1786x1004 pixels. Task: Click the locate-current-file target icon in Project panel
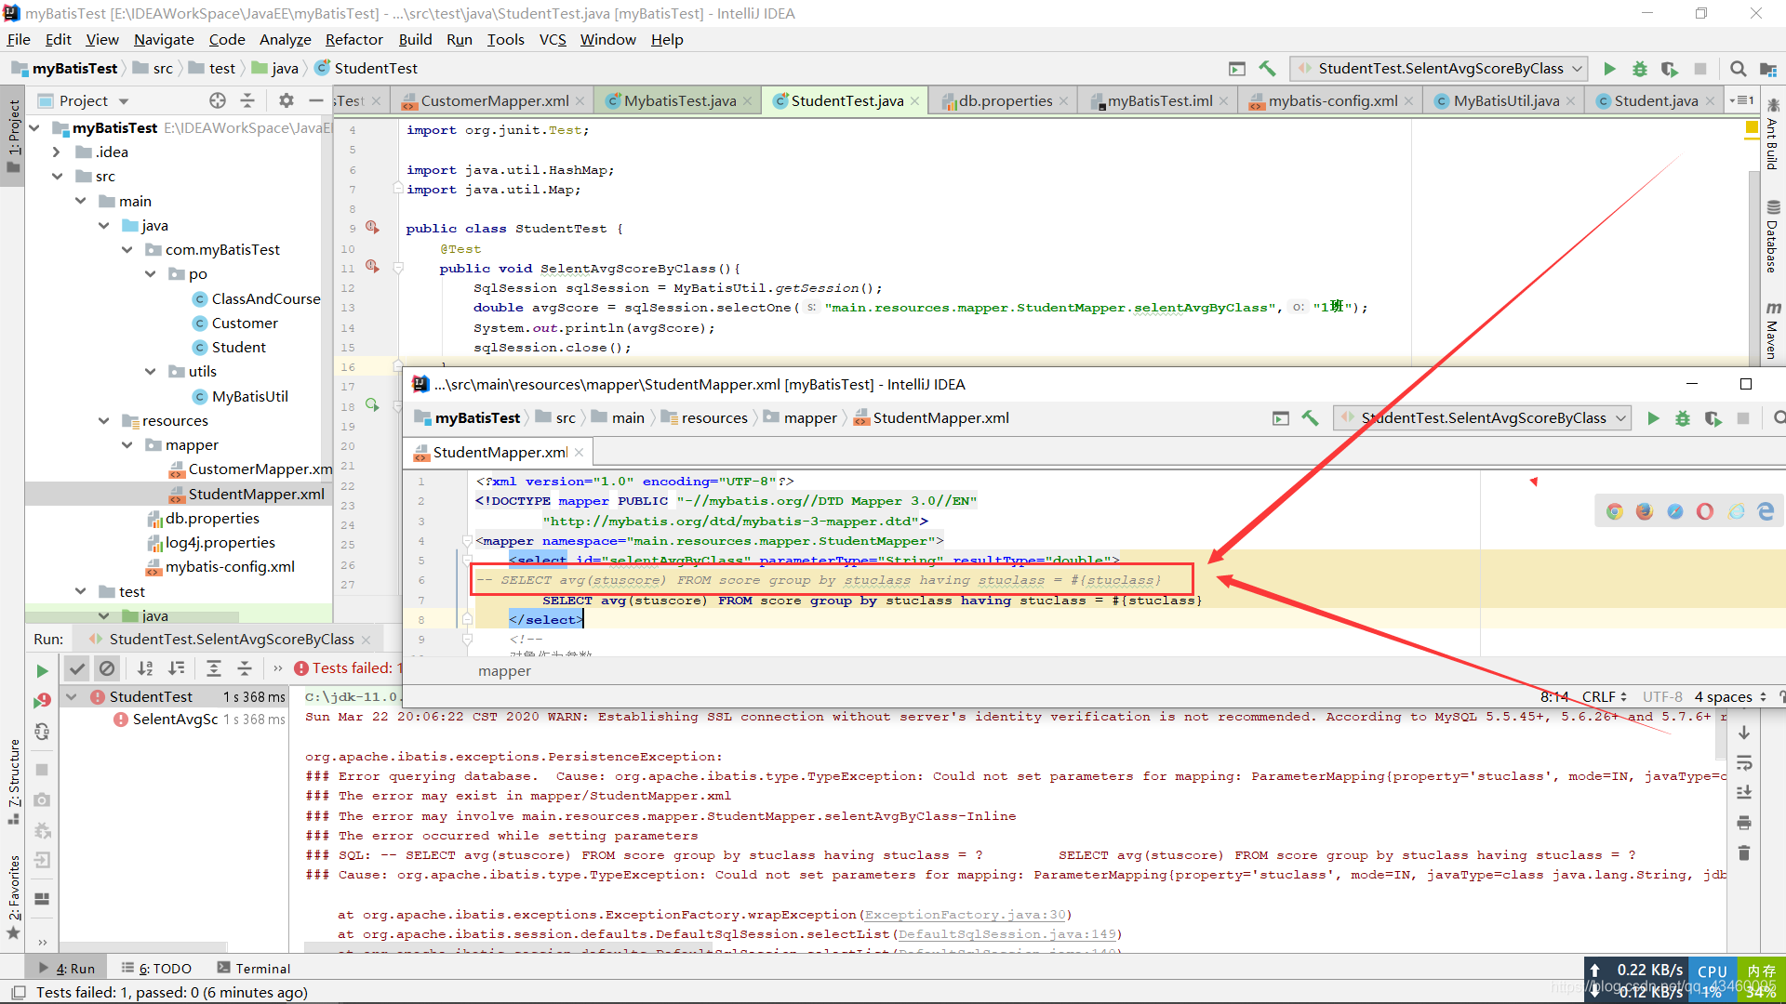point(218,100)
